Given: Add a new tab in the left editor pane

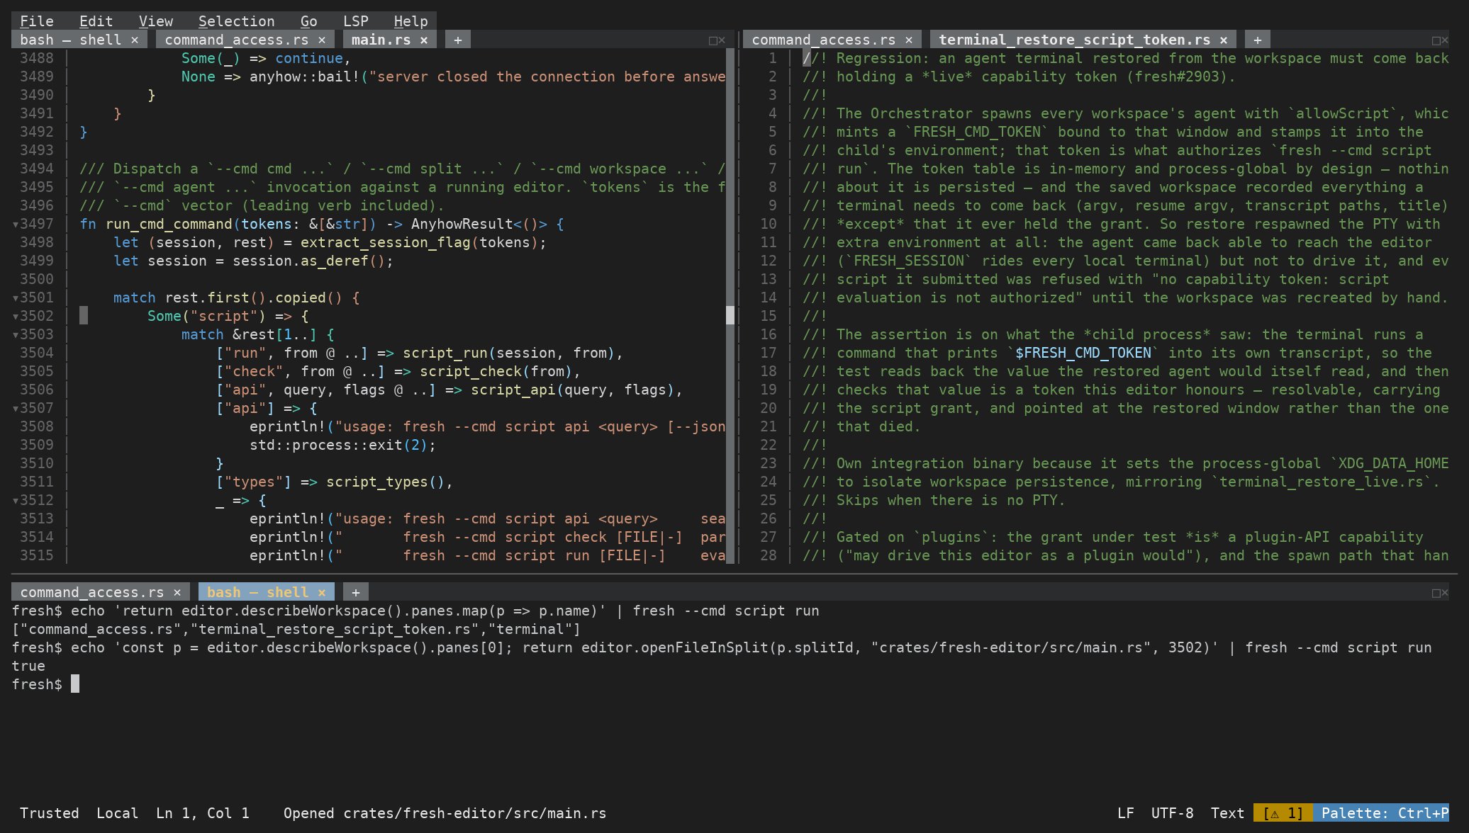Looking at the screenshot, I should click(458, 40).
